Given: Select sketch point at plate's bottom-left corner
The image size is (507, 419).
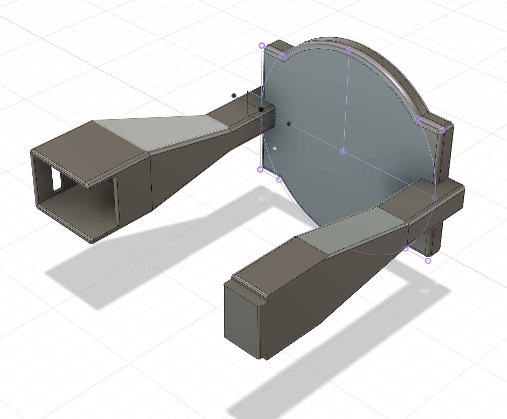Looking at the screenshot, I should tap(261, 169).
